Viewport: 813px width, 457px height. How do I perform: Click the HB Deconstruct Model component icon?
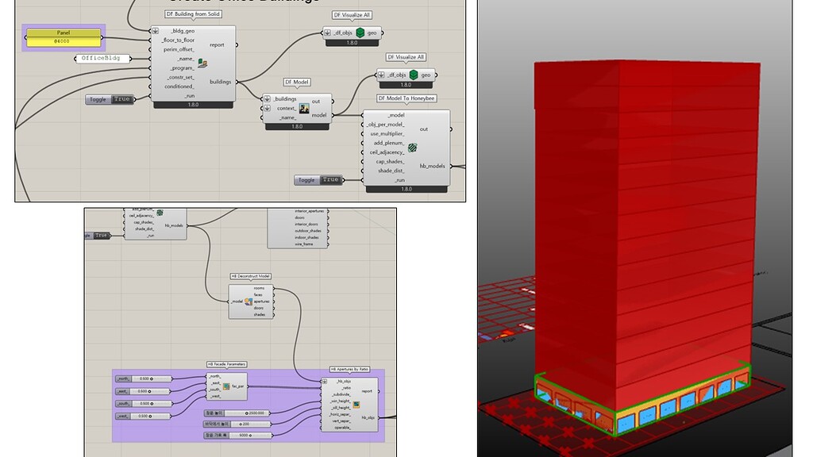pos(247,300)
